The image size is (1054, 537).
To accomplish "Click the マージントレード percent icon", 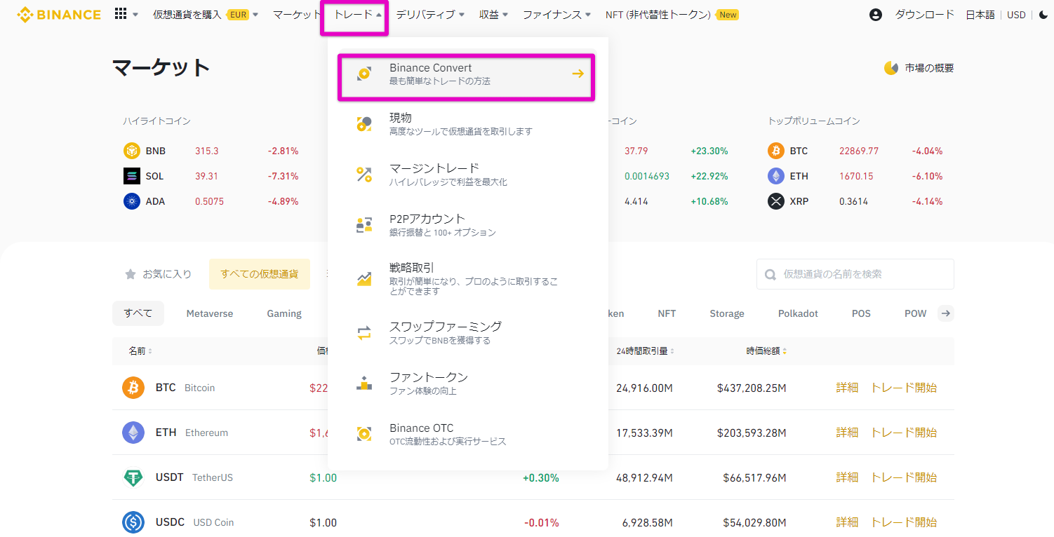I will (364, 175).
